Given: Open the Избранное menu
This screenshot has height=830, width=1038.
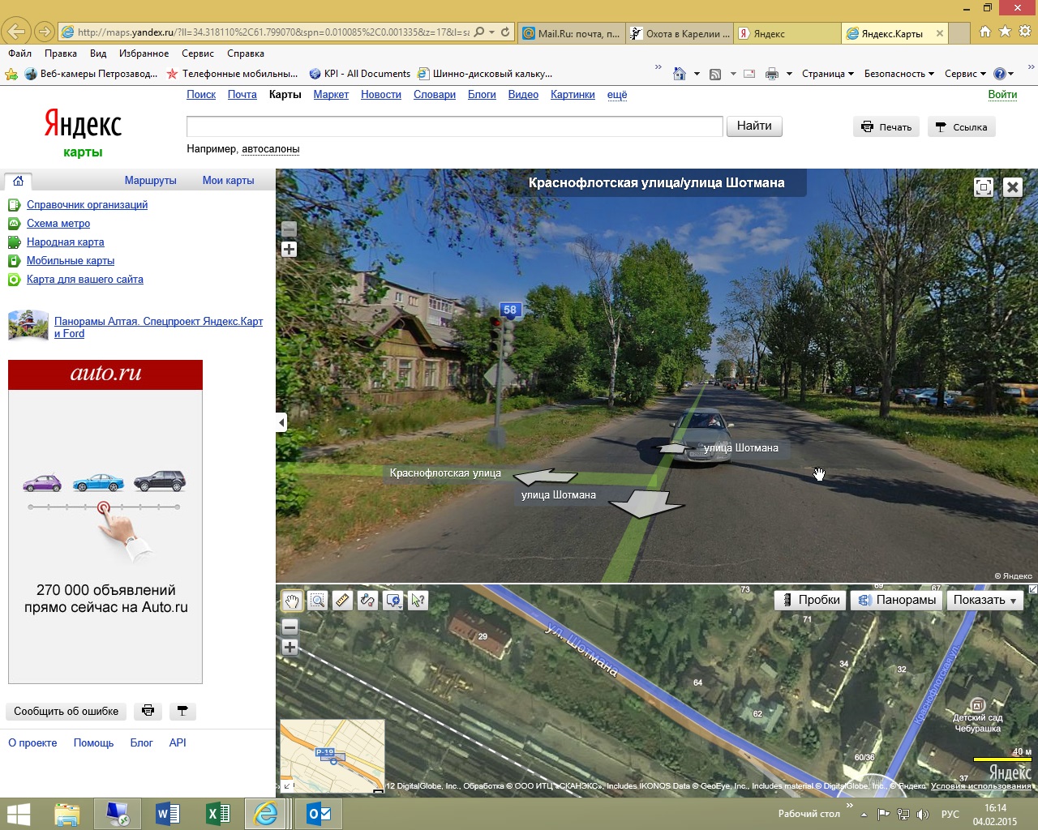Looking at the screenshot, I should (144, 53).
